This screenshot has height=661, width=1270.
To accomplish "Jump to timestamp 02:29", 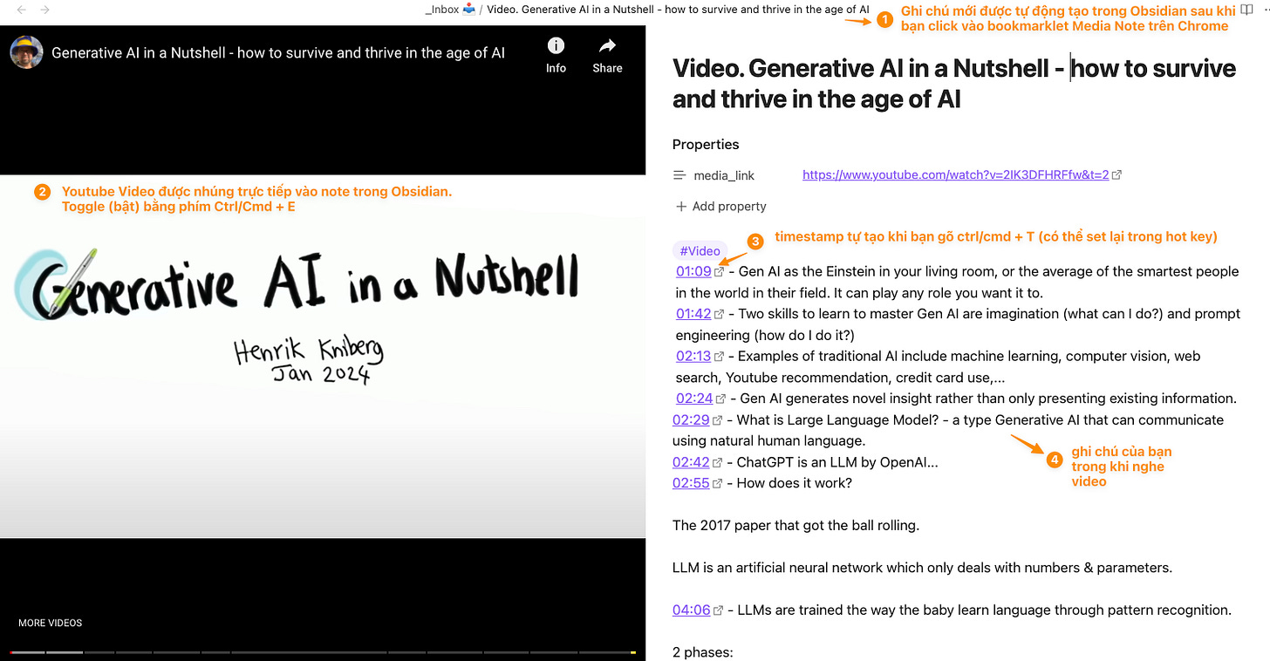I will pyautogui.click(x=691, y=420).
